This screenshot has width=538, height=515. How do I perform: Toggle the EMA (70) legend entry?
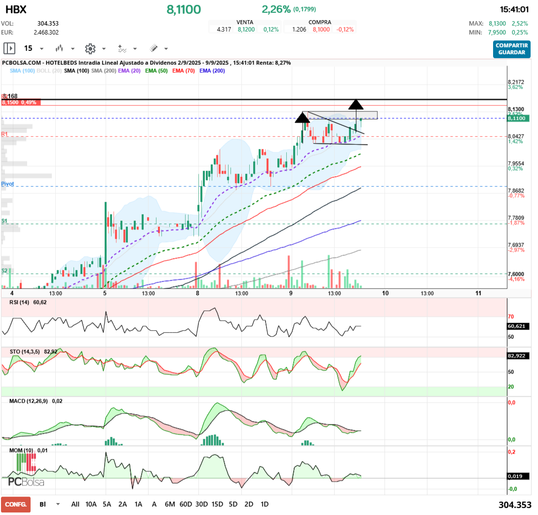[x=184, y=71]
